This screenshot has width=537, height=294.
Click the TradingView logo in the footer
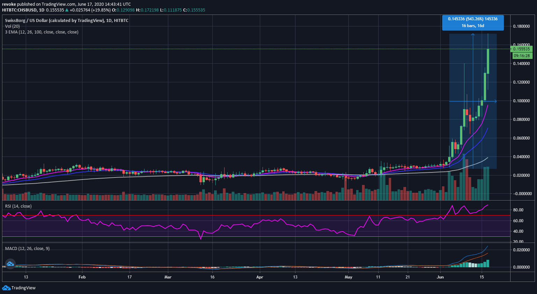(19, 288)
